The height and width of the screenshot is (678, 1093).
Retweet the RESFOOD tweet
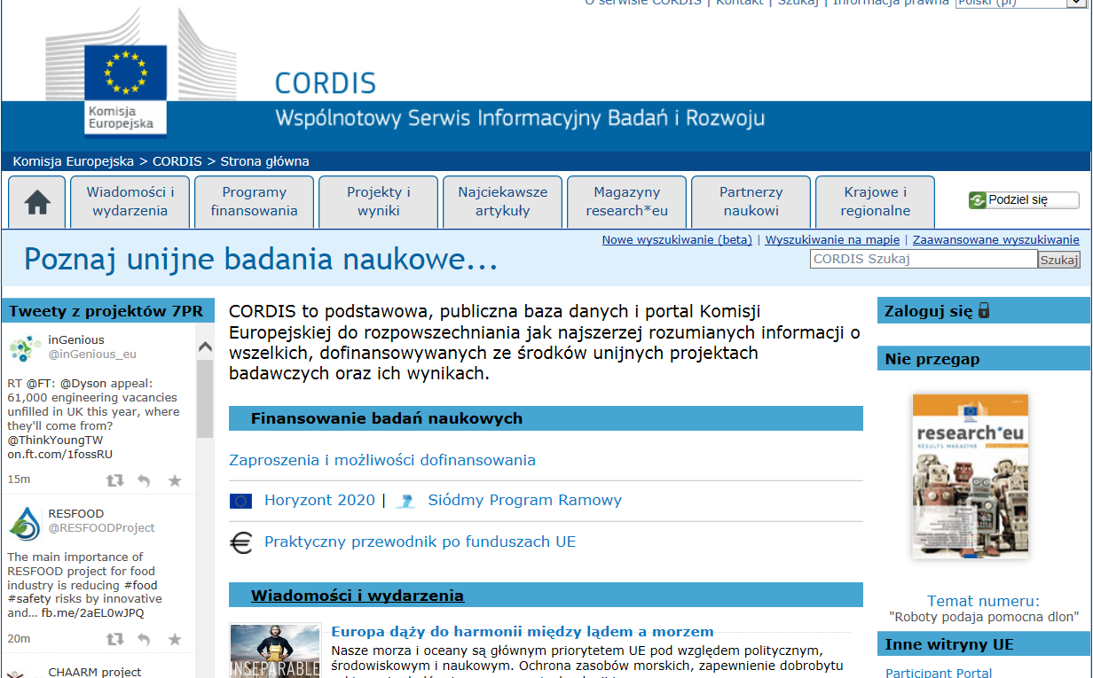coord(114,639)
